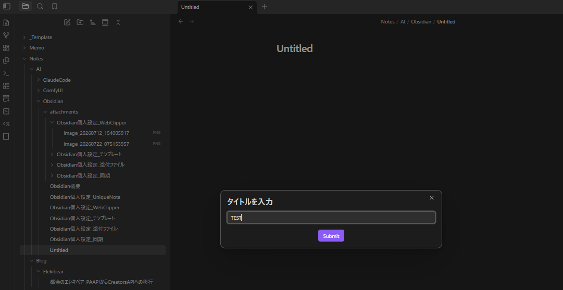
Task: Open a new tab with the plus icon
Action: click(265, 7)
